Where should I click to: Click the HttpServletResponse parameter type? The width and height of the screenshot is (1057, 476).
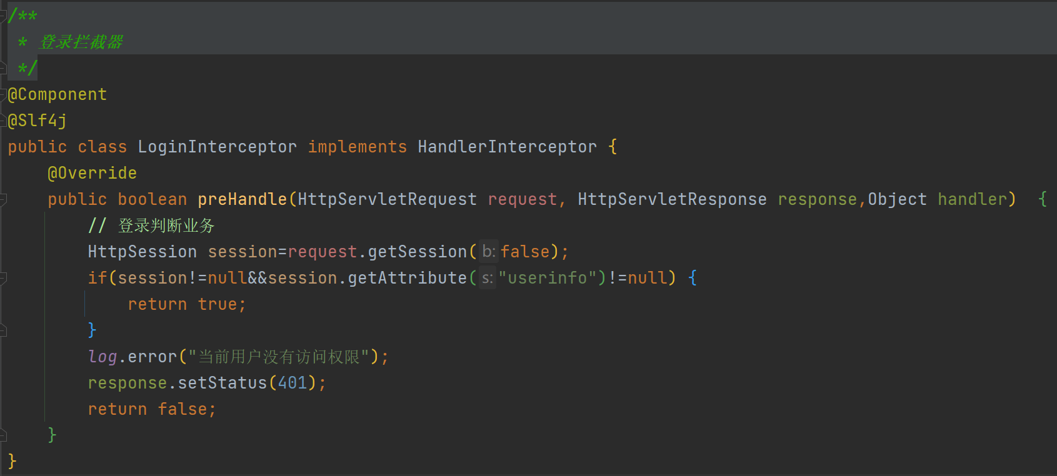[x=673, y=199]
